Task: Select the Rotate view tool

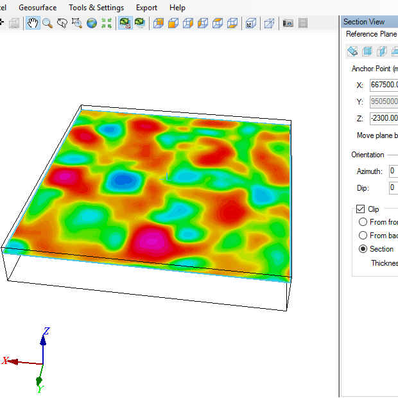Action: pyautogui.click(x=62, y=23)
